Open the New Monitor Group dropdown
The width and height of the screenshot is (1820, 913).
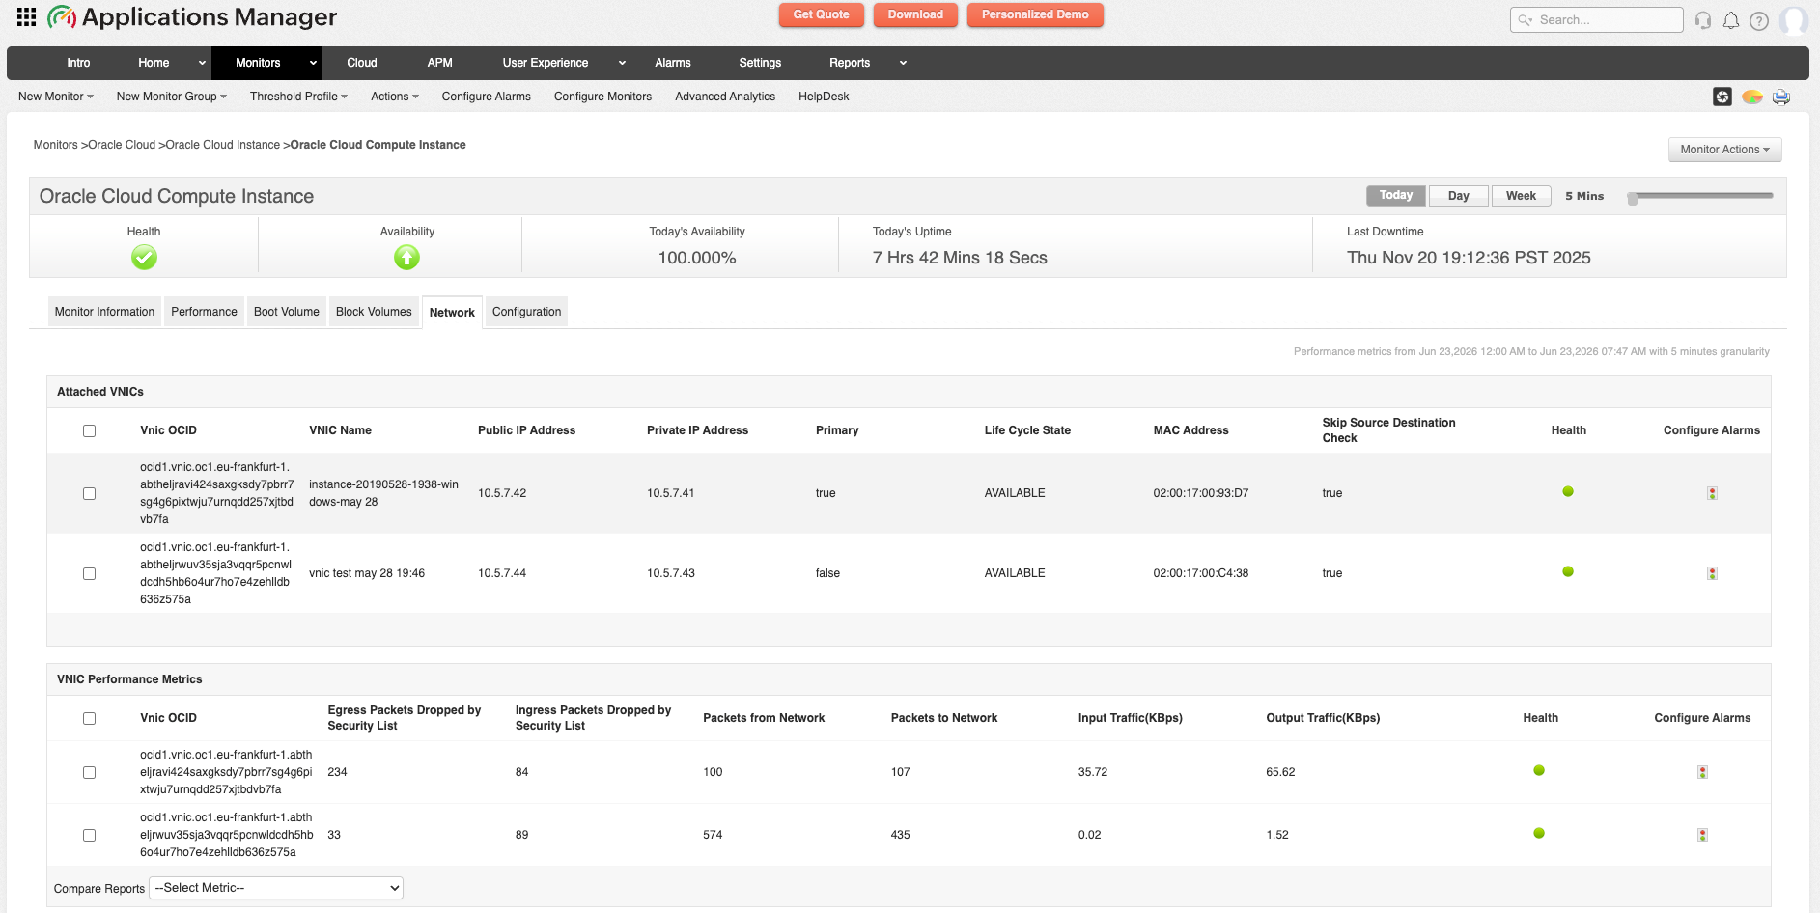172,97
